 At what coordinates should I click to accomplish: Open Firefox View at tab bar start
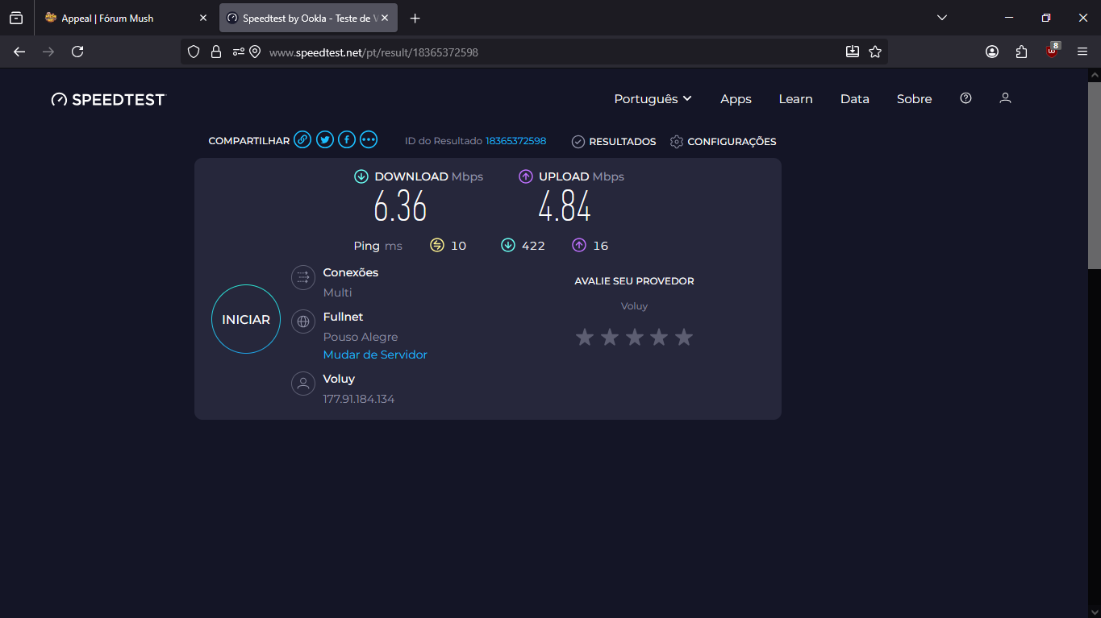[16, 18]
